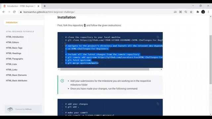Open the HTML Introduction tutorial
The width and height of the screenshot is (212, 119).
[15, 37]
